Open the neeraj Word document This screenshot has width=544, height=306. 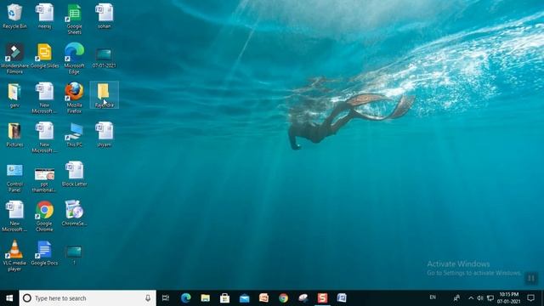tap(44, 16)
